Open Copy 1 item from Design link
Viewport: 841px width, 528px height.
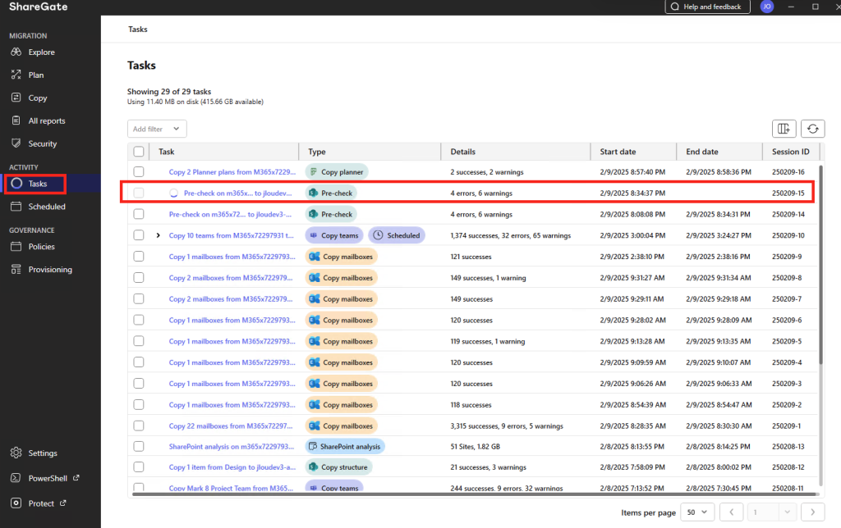point(232,467)
